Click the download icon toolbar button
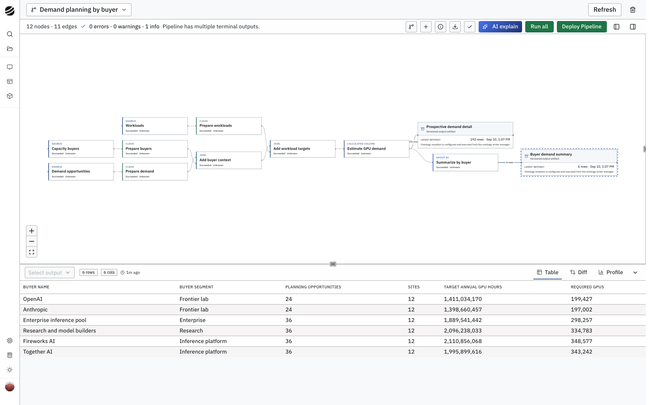 click(455, 27)
